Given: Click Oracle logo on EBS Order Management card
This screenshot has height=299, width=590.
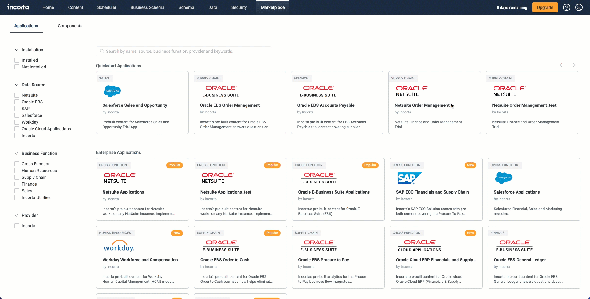Looking at the screenshot, I should [x=221, y=91].
